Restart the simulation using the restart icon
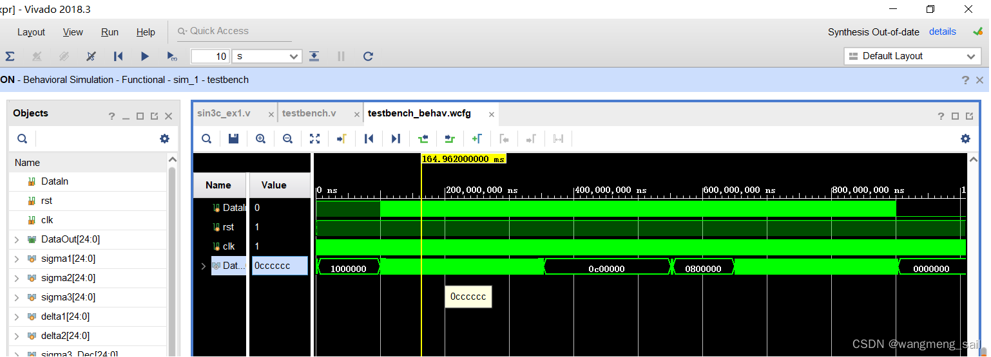Viewport: 991px width, 357px height. coord(118,56)
